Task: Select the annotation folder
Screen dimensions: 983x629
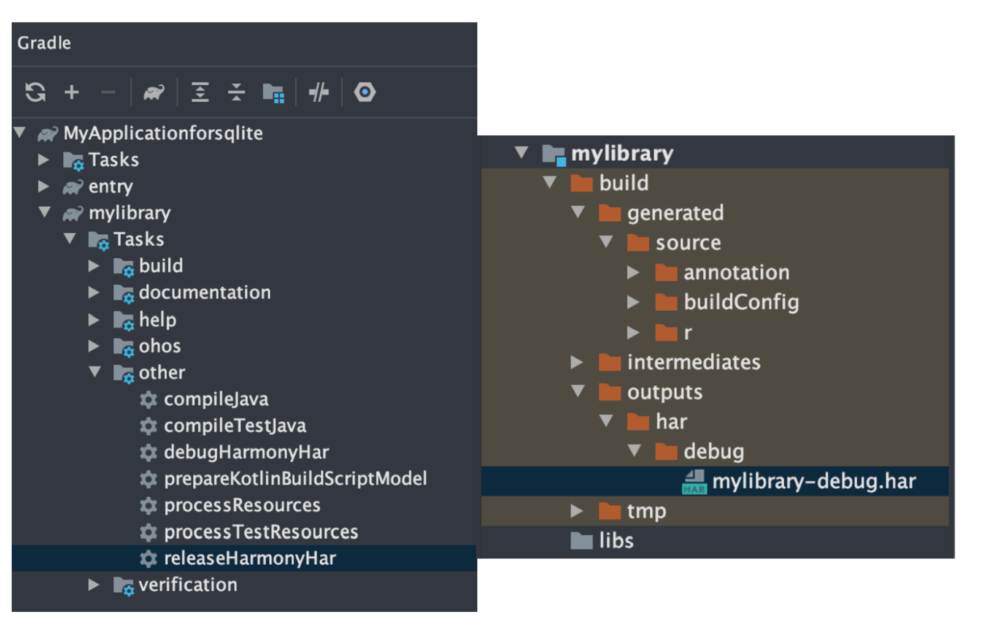Action: coord(736,272)
